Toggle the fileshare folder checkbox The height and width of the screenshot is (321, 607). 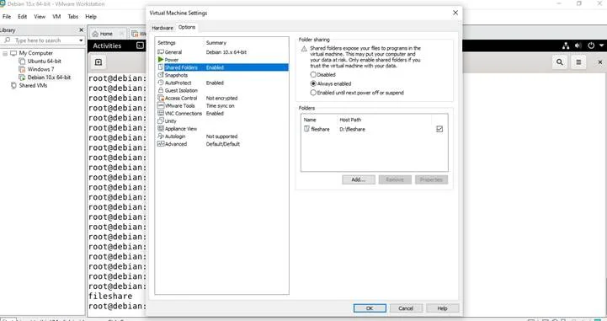pyautogui.click(x=439, y=129)
